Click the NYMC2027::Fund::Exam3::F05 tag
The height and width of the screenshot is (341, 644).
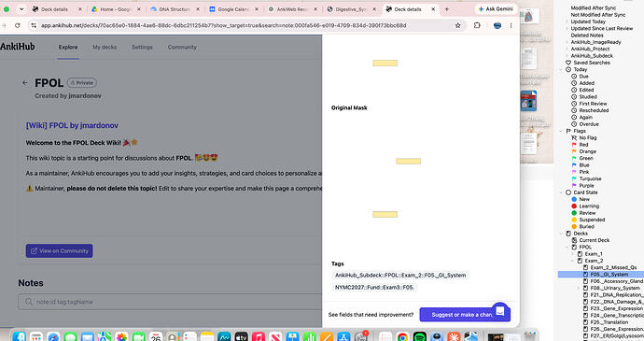pos(374,287)
